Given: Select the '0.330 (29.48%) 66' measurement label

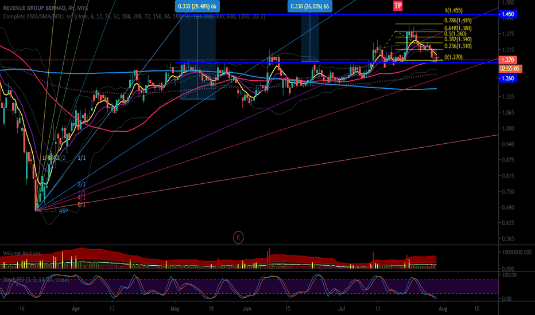Looking at the screenshot, I should click(x=197, y=6).
